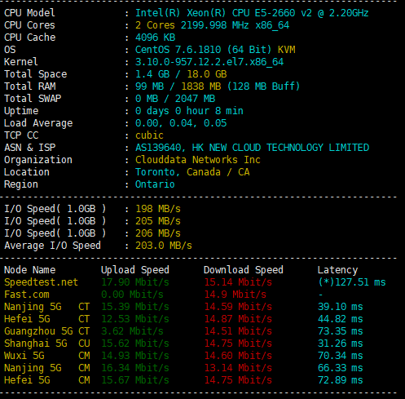Select the kernel version 3.10.0-957 text
Viewport: 405px width, 399px height.
(x=209, y=62)
